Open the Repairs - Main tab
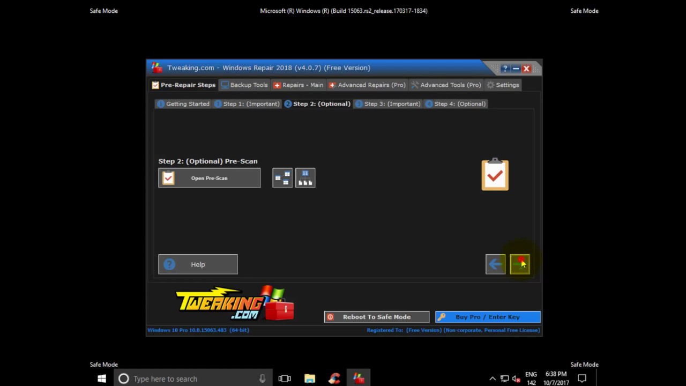 point(298,85)
